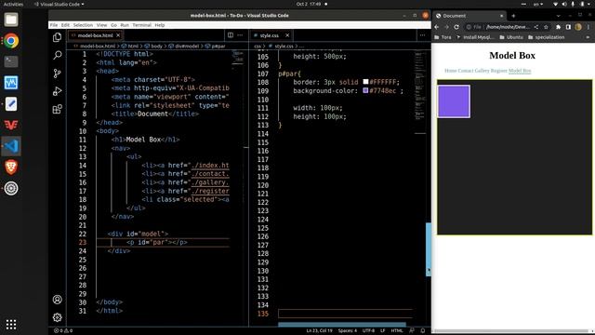Screen dimensions: 595x335
Task: Click the Contact link on the web page
Action: tap(466, 71)
